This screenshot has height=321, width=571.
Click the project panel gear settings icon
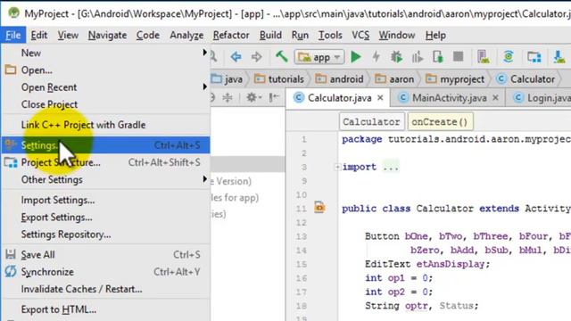[x=253, y=97]
